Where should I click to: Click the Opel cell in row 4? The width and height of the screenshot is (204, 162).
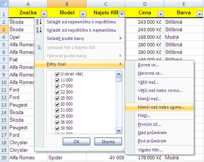point(22,37)
